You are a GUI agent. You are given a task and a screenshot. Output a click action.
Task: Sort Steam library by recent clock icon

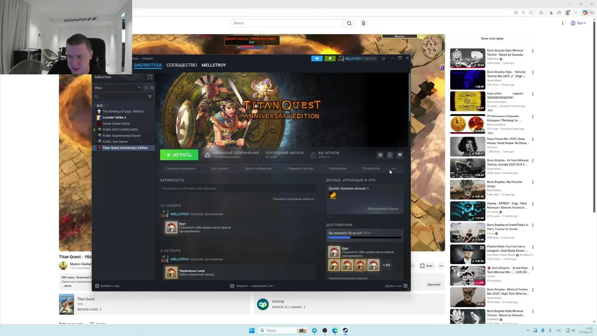146,88
